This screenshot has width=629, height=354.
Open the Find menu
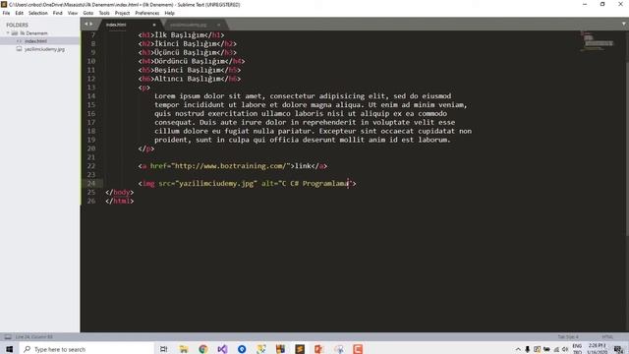[x=58, y=13]
